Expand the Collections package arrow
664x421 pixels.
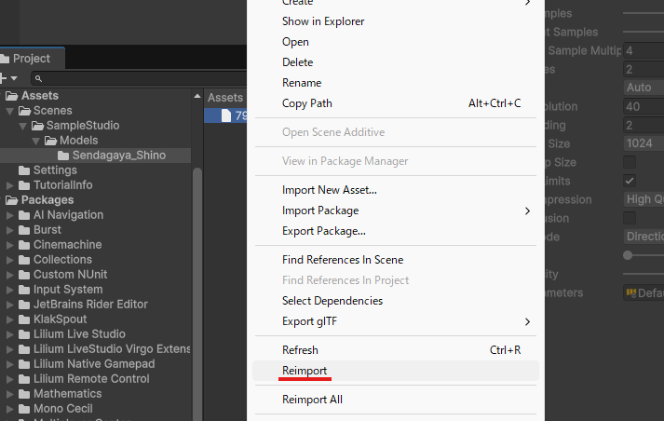tap(9, 260)
